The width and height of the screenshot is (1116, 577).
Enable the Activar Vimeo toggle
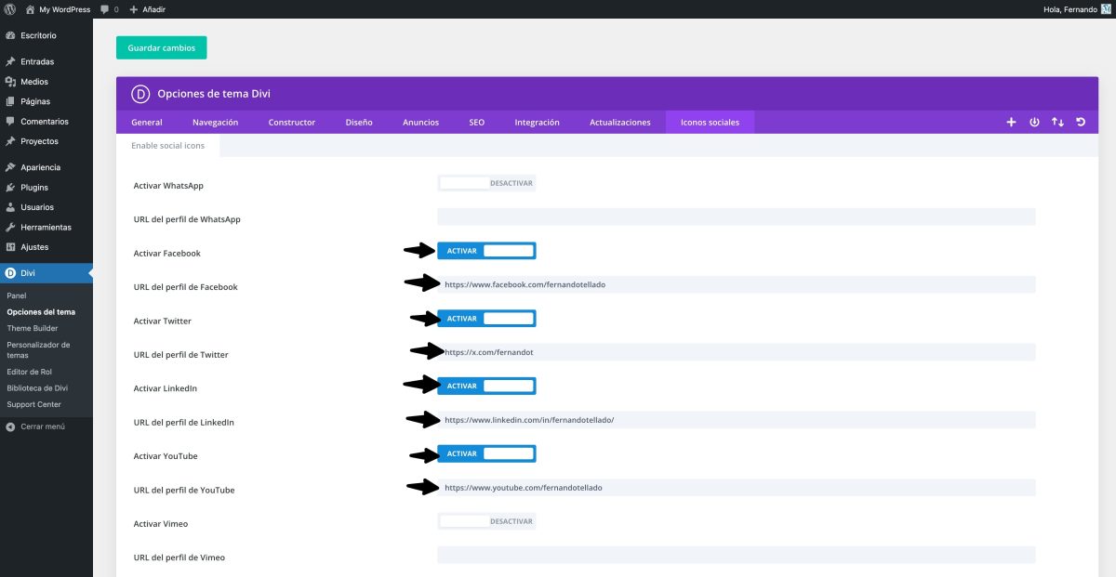point(485,520)
